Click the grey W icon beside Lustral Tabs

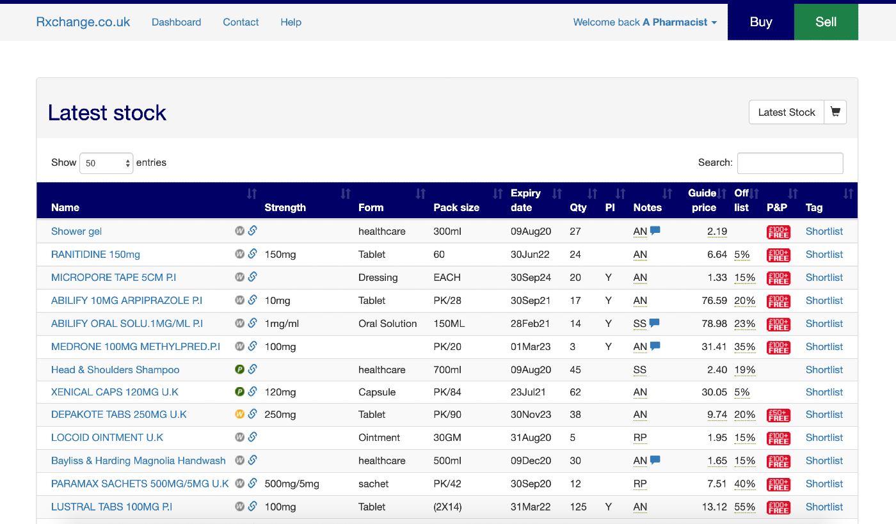point(239,507)
